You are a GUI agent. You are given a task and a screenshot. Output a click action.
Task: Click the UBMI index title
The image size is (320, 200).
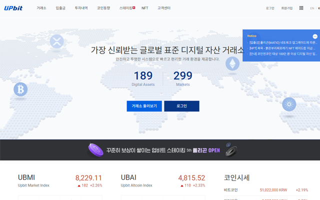click(x=26, y=177)
